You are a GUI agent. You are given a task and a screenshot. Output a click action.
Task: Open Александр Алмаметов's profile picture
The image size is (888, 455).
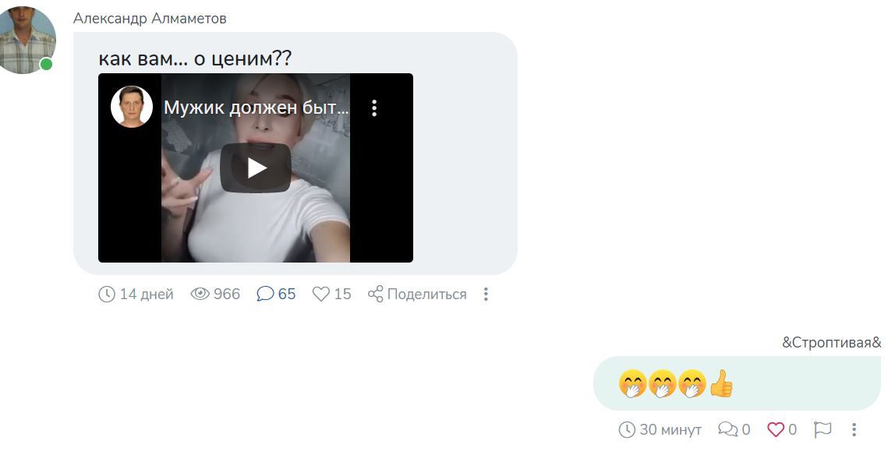[27, 38]
